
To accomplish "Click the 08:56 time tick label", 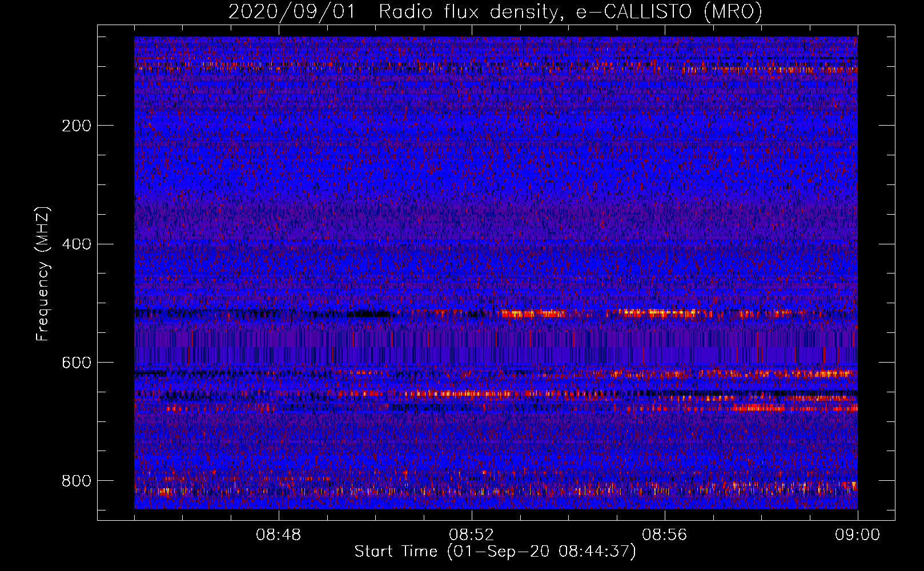I will [665, 535].
